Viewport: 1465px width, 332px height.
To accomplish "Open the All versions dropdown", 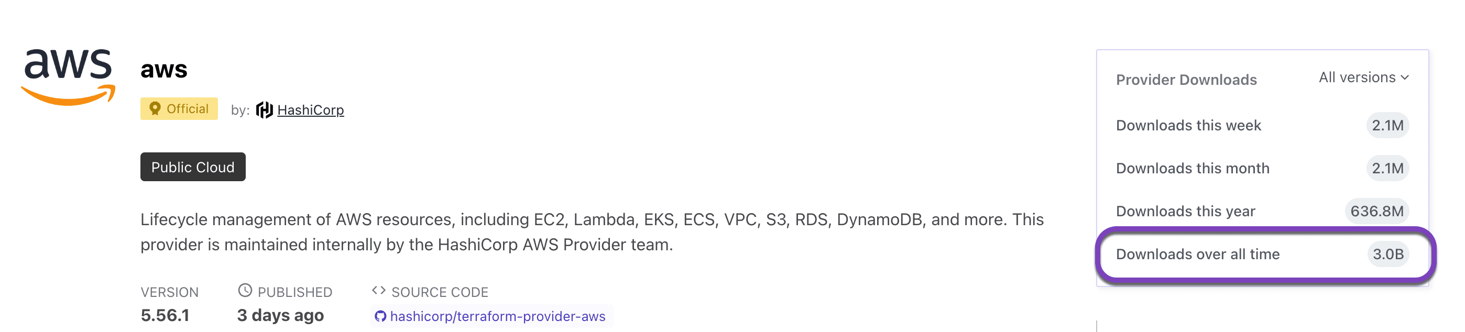I will [1363, 78].
